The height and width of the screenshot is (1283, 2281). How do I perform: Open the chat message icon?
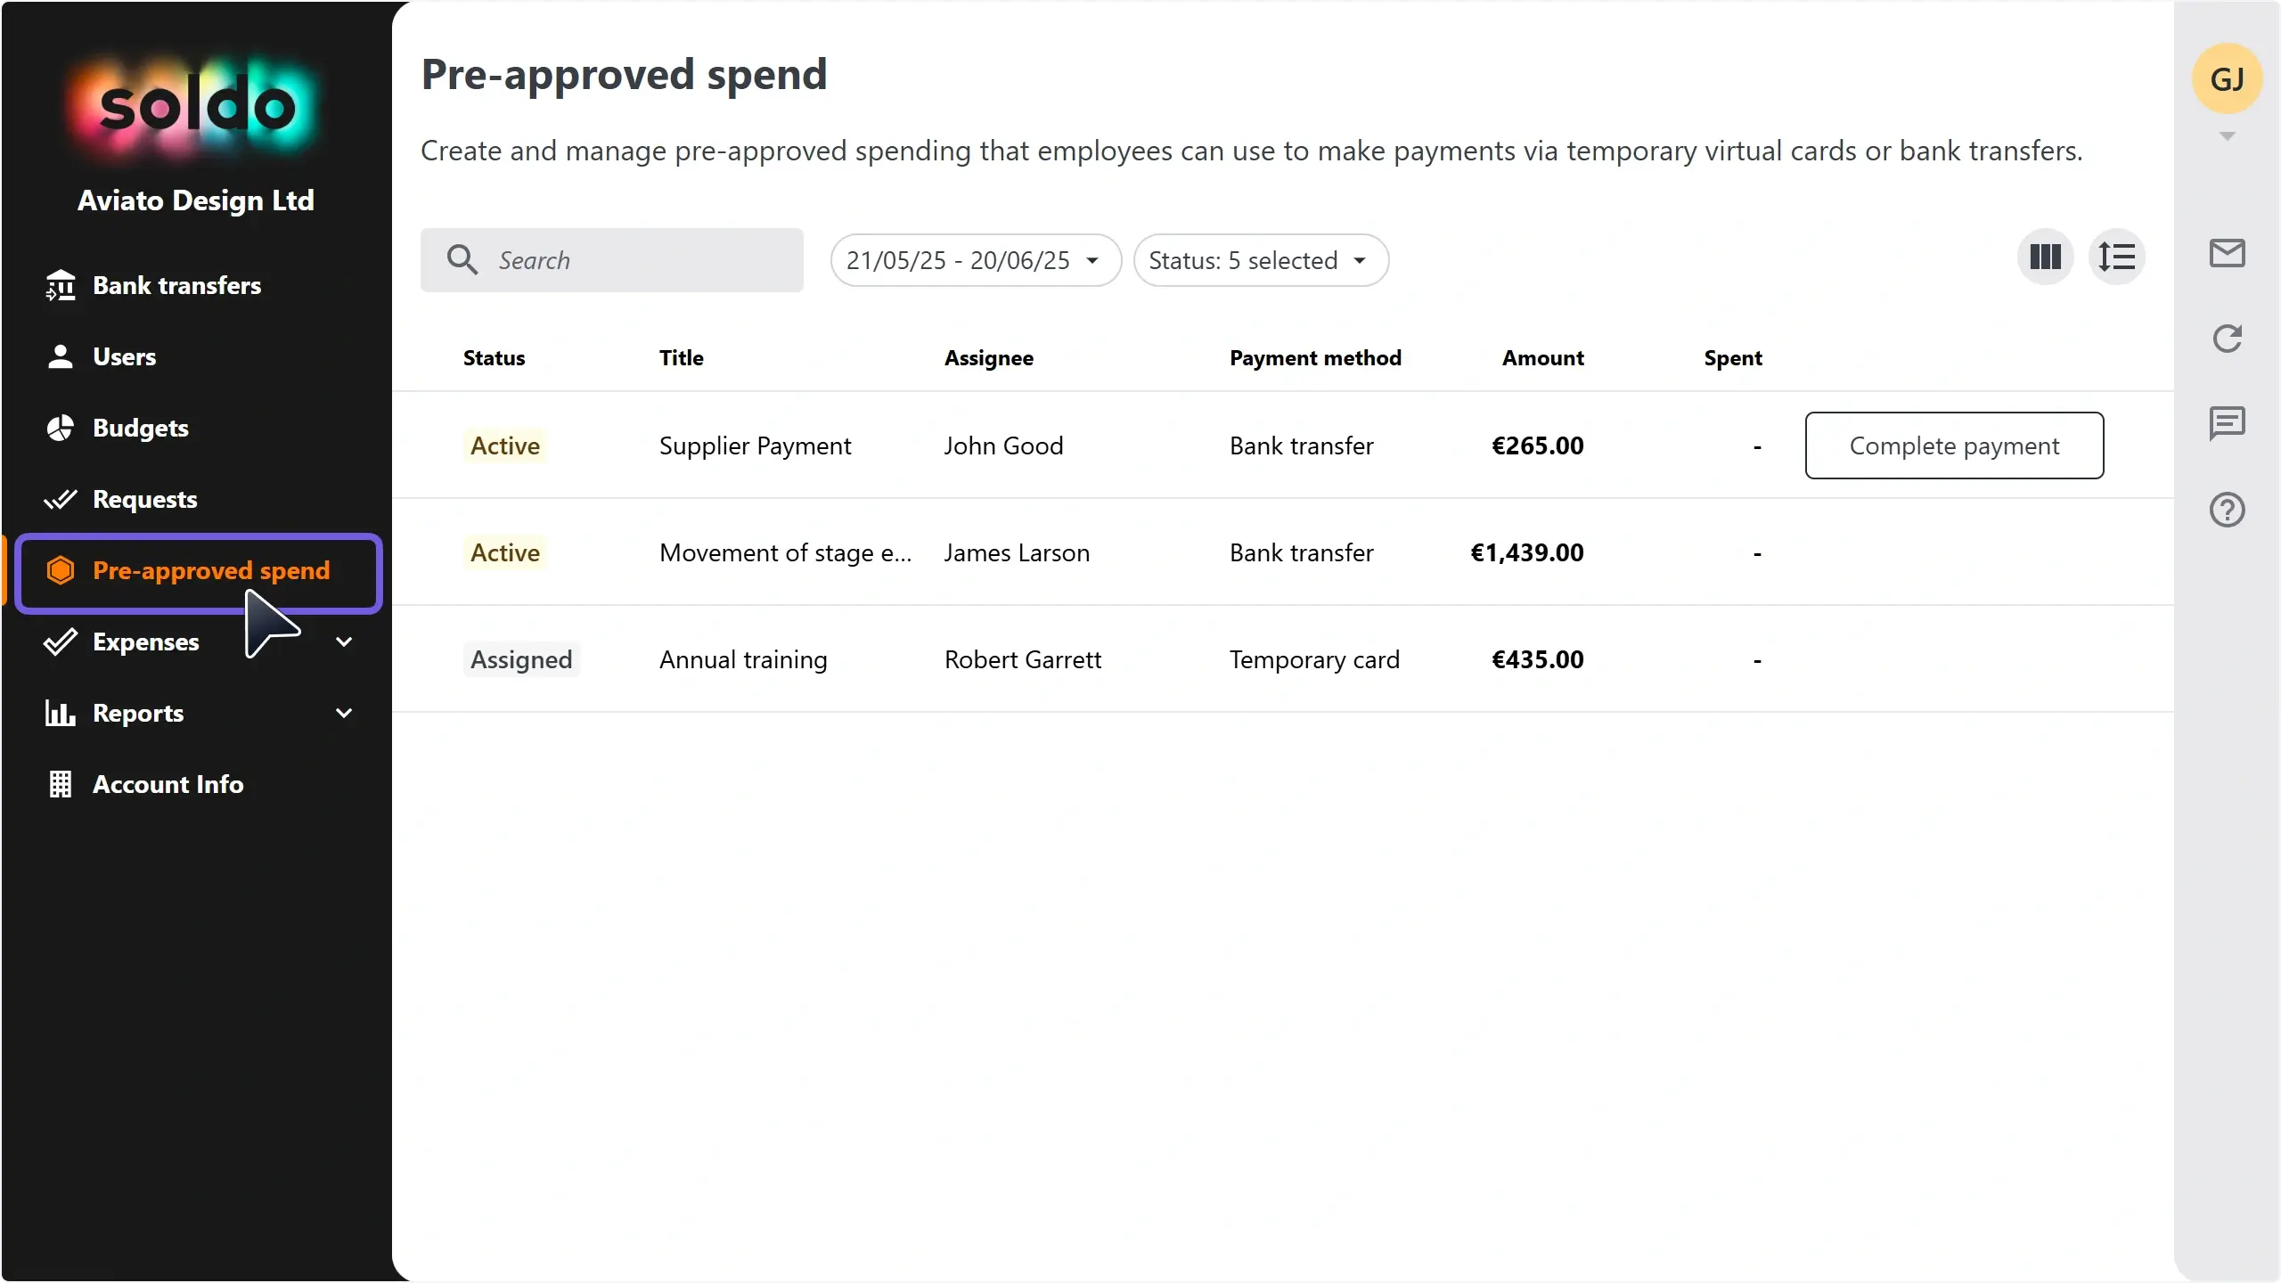[2227, 423]
